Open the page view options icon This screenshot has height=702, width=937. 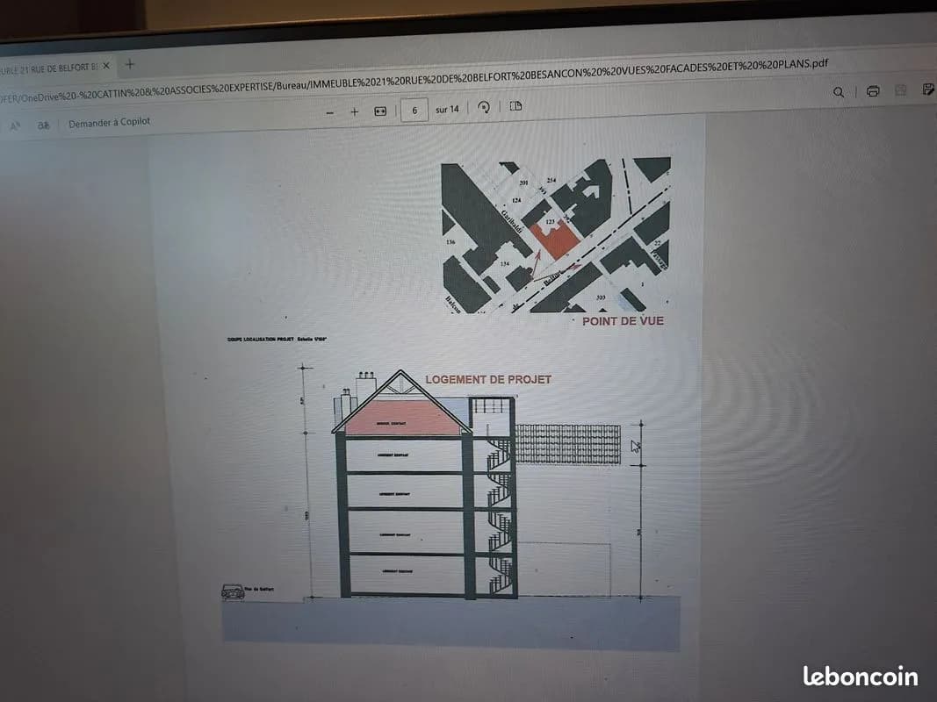515,106
